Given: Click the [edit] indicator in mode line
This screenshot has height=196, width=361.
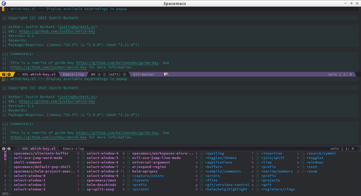Looking at the screenshot, I should click(x=114, y=74).
